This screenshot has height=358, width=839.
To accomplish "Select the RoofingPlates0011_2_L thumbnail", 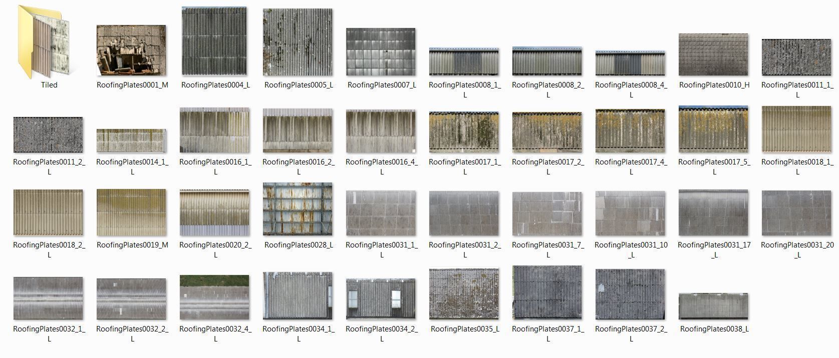I will [x=48, y=135].
